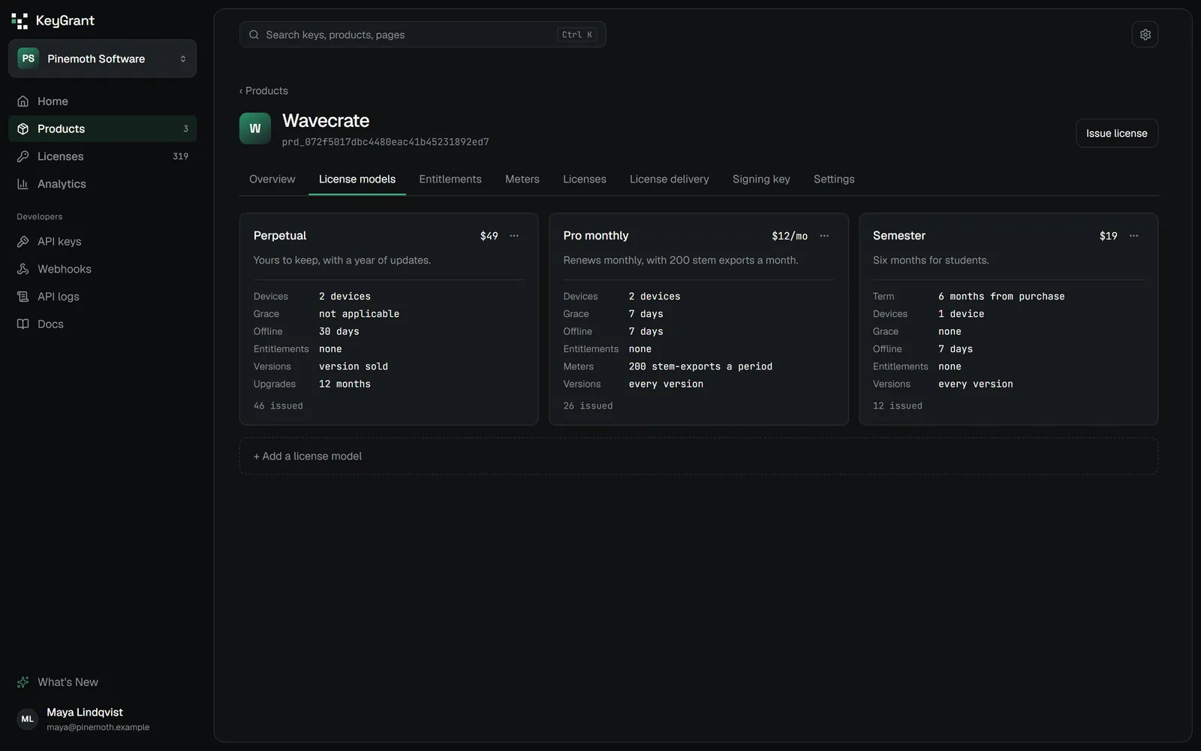Viewport: 1201px width, 751px height.
Task: Click the product ID prd_072f5017 text
Action: click(x=385, y=142)
